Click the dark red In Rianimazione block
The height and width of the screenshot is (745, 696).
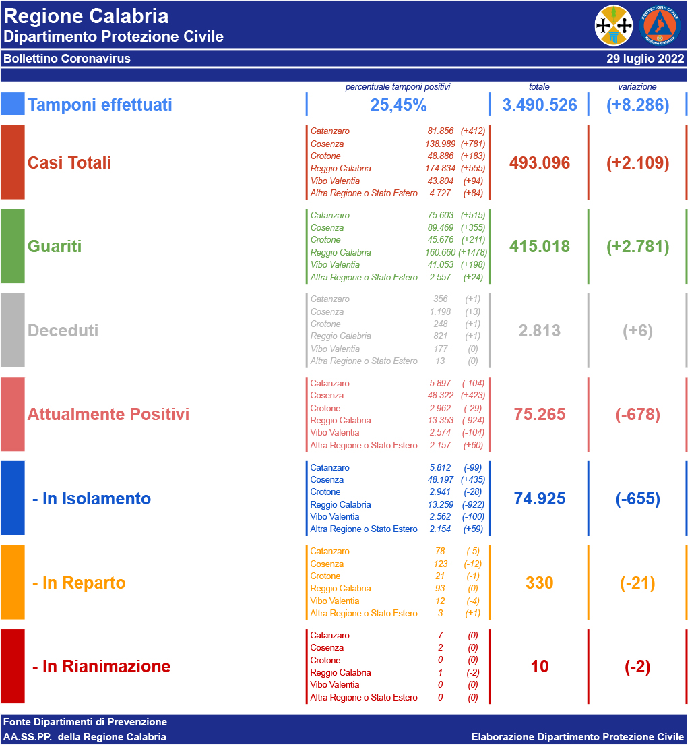pyautogui.click(x=13, y=666)
